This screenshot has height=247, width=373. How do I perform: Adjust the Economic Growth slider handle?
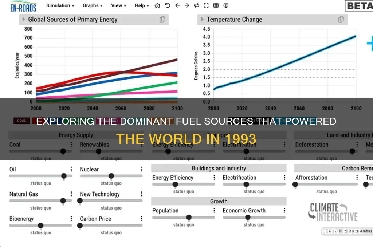(x=248, y=217)
